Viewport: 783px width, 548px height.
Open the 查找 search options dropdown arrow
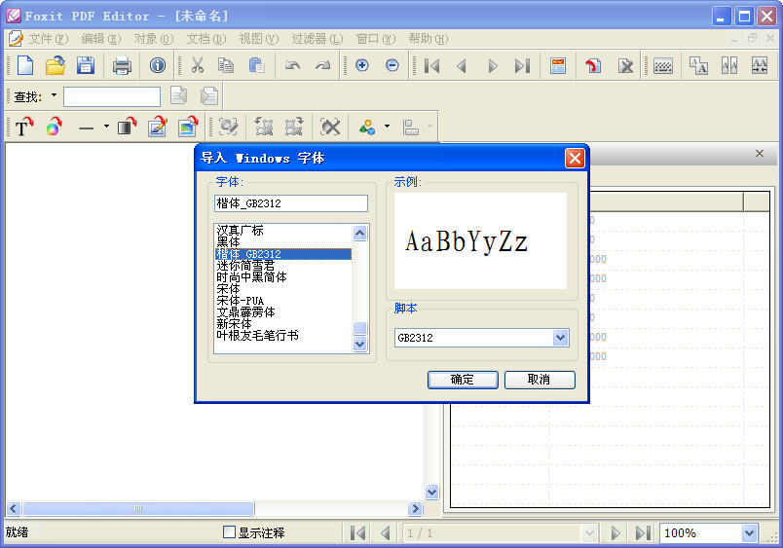(x=54, y=96)
